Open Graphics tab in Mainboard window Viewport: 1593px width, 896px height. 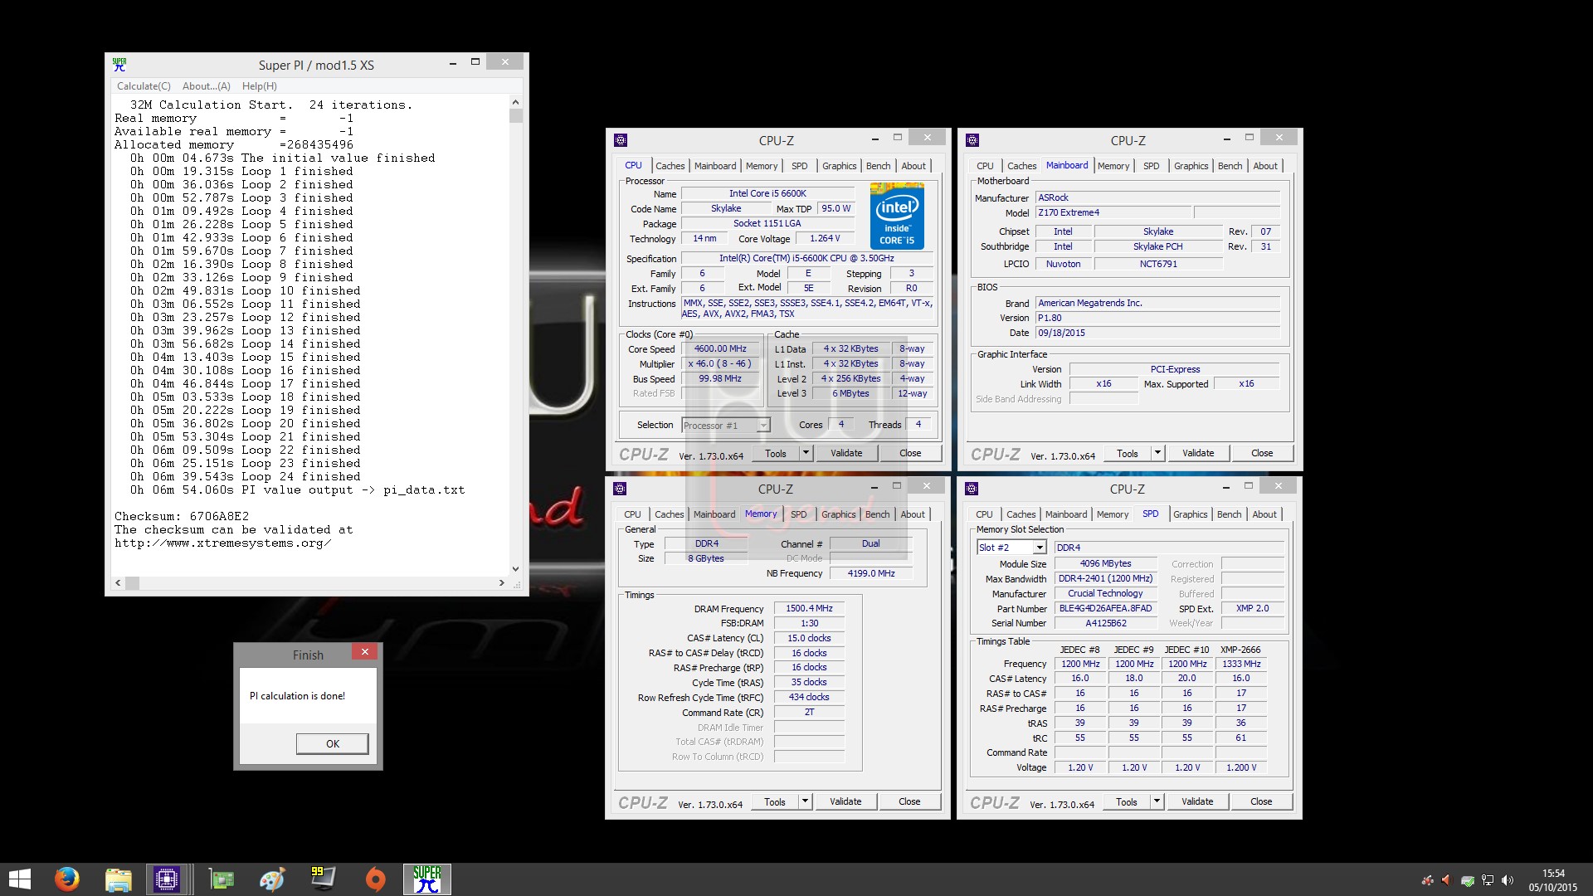1191,166
